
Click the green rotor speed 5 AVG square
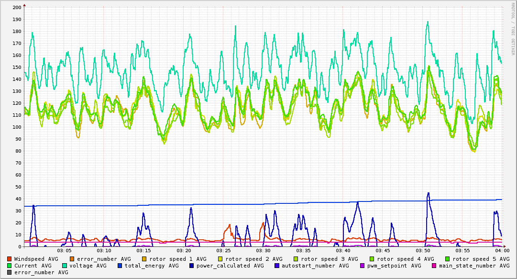pyautogui.click(x=448, y=259)
